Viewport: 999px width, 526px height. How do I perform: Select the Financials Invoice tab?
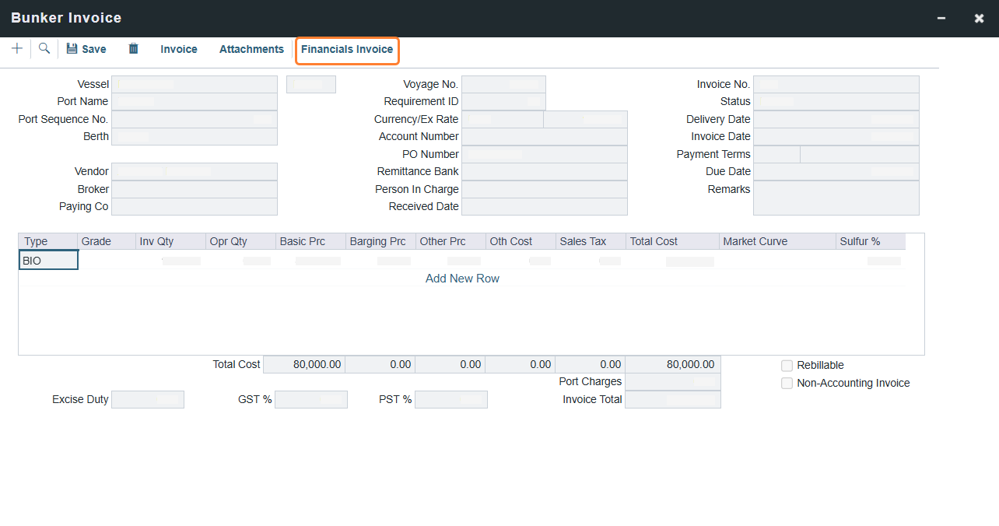347,50
